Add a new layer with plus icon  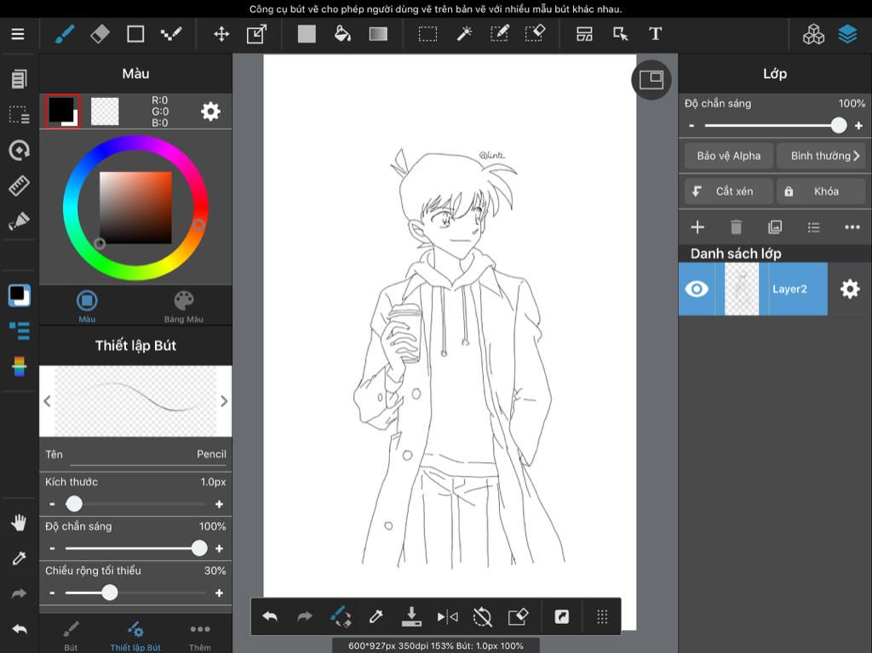pyautogui.click(x=697, y=227)
